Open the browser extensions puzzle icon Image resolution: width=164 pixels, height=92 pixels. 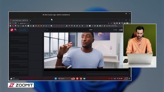pos(120,23)
